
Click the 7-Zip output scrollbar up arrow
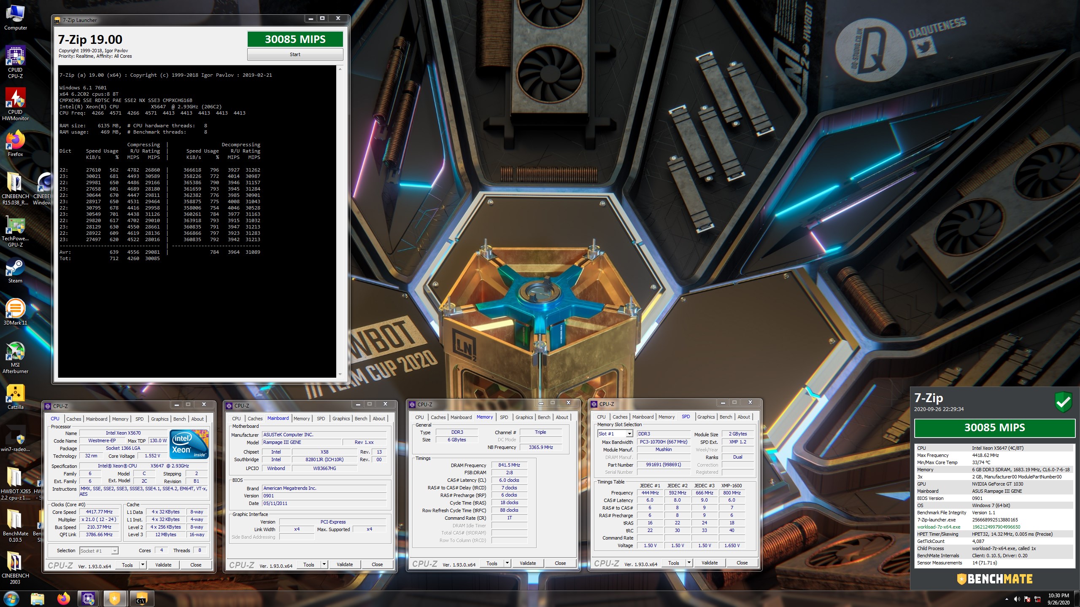(340, 69)
